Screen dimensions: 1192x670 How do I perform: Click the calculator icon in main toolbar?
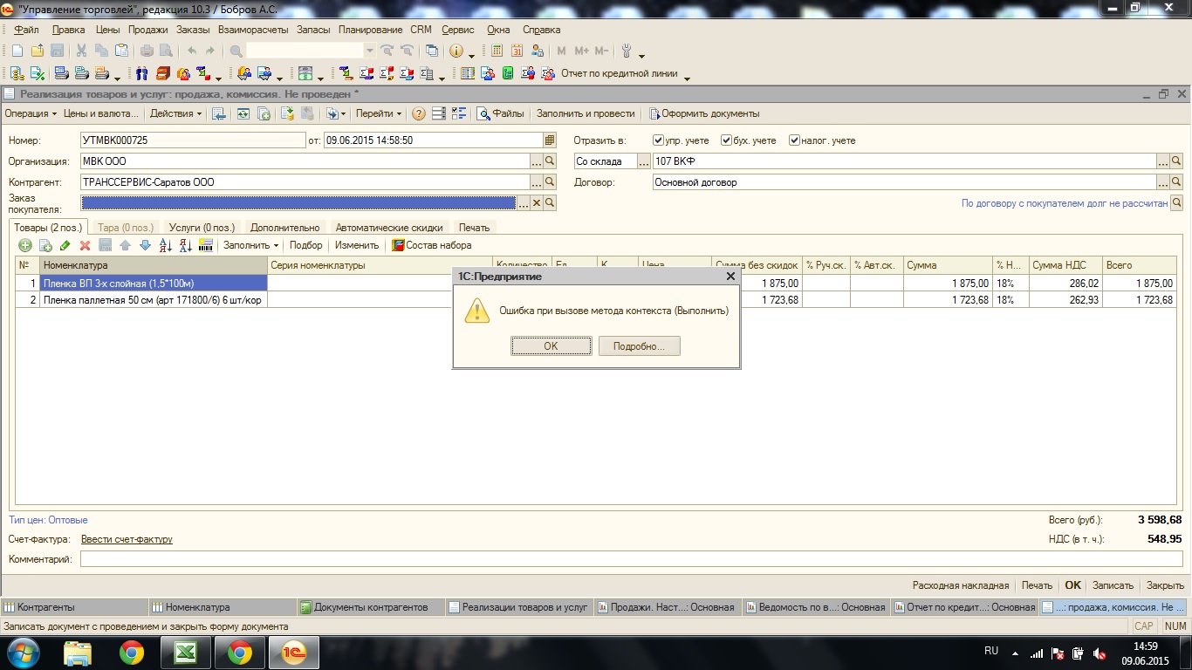[496, 51]
